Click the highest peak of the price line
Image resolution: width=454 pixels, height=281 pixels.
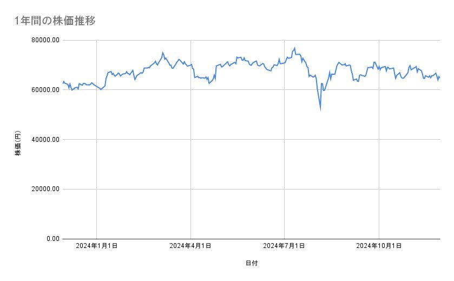coord(294,48)
